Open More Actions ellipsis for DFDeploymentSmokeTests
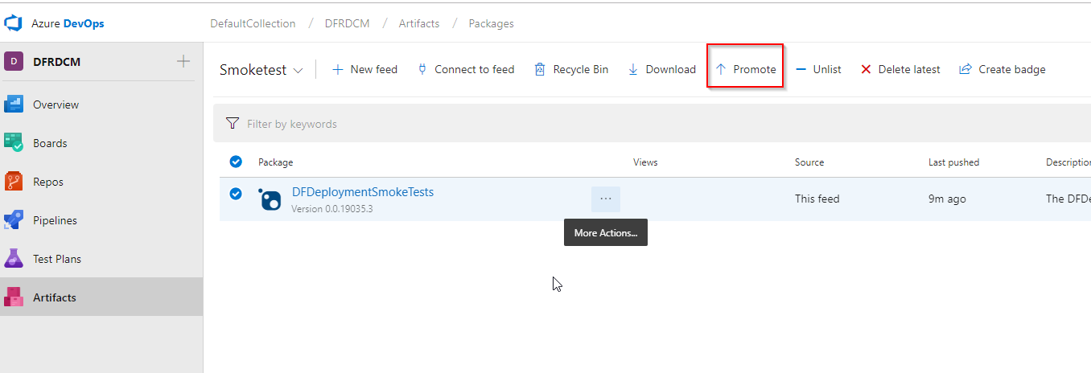Screen dimensions: 1091x373 coord(606,199)
